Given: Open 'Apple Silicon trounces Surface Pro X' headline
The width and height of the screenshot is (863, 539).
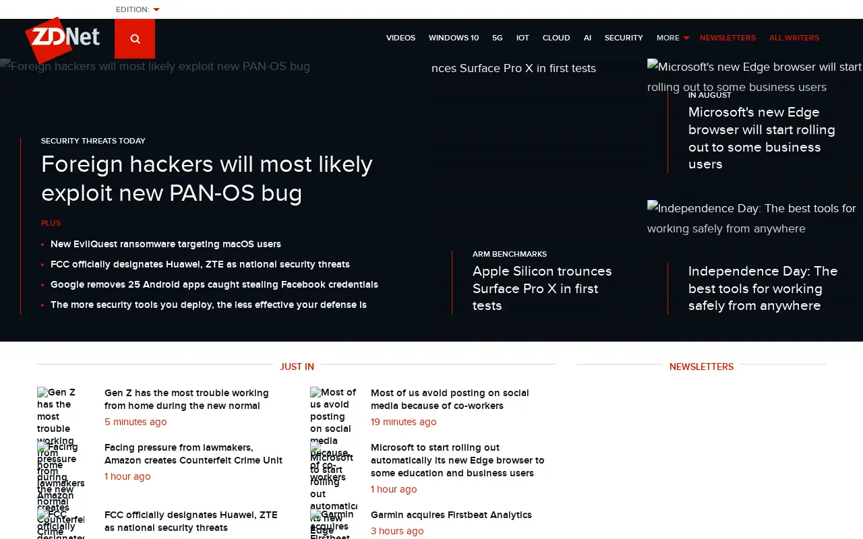Looking at the screenshot, I should coord(542,288).
